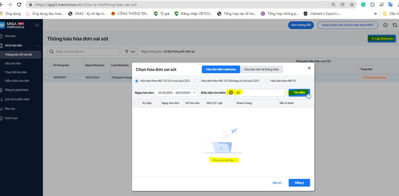Expand the Danh mục sidebar menu
The width and height of the screenshot is (399, 196).
pos(38,118)
